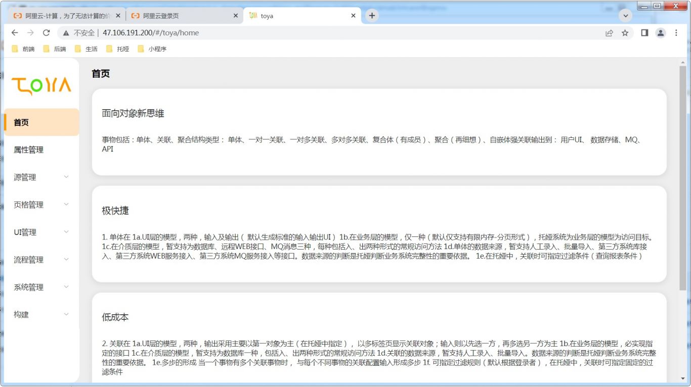Click the paragraph starting with 1. 单体在
Image resolution: width=691 pixels, height=387 pixels.
(x=379, y=247)
